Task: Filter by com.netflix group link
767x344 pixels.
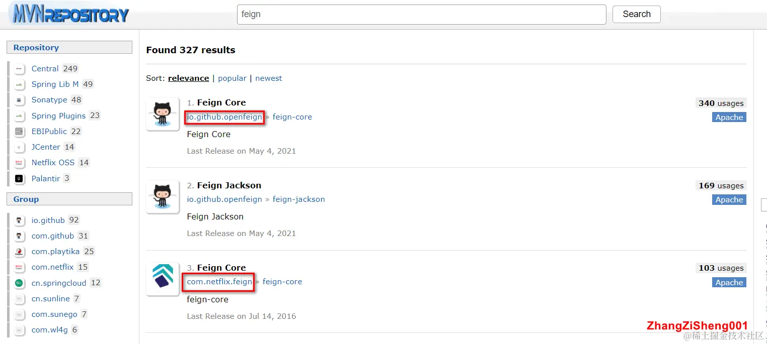Action: [x=52, y=267]
